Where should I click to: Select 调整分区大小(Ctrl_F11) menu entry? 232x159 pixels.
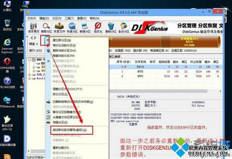click(67, 89)
